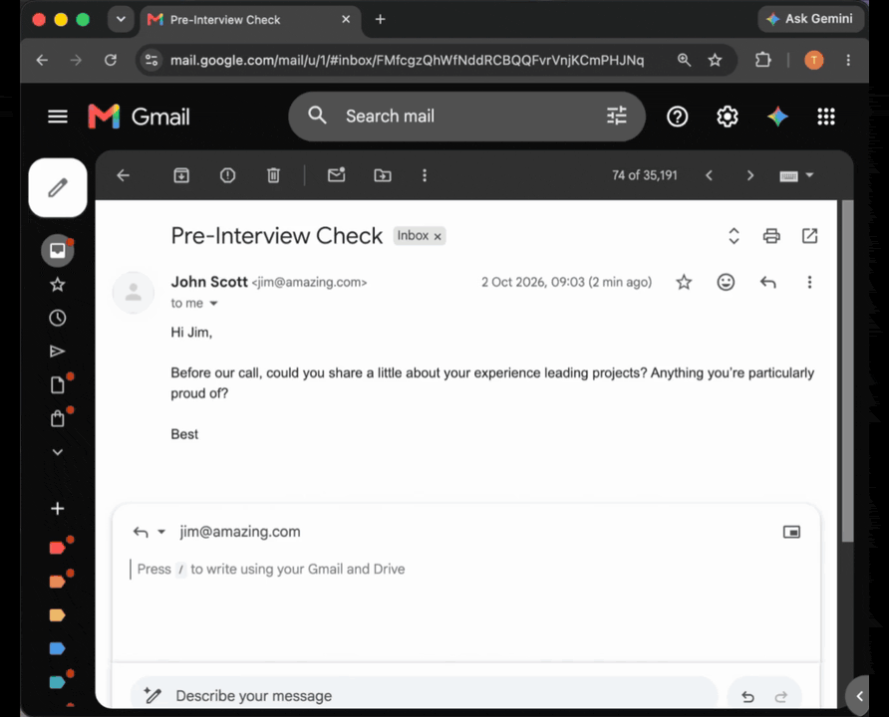The image size is (889, 717).
Task: Reply to John Scott's message
Action: pos(767,282)
